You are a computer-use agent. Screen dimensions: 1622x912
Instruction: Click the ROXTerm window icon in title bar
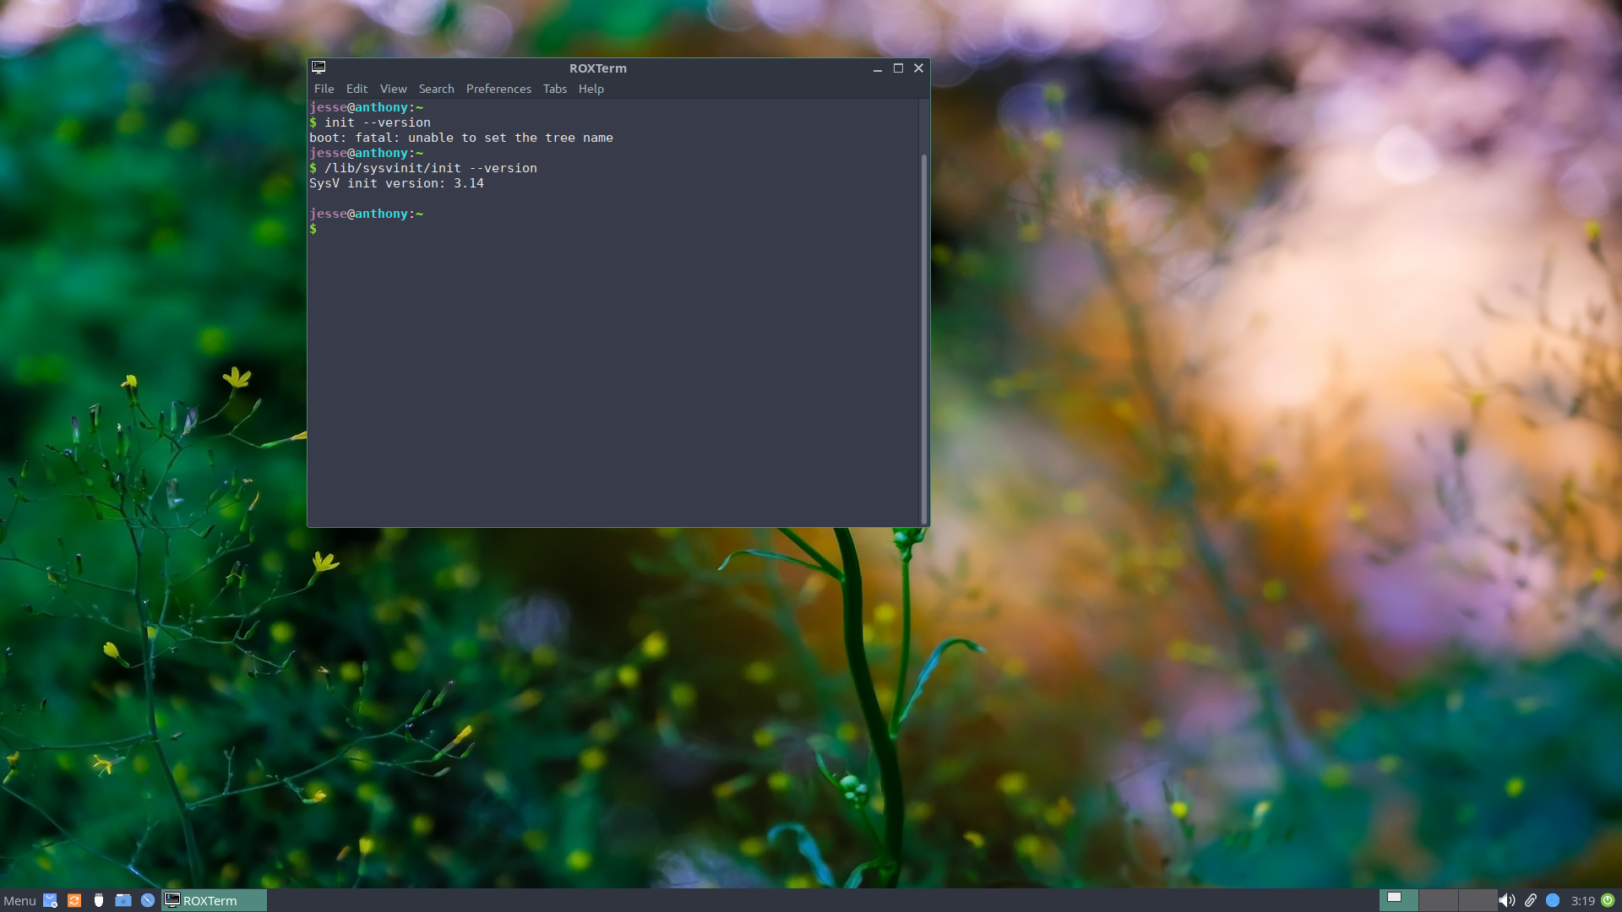click(x=318, y=68)
